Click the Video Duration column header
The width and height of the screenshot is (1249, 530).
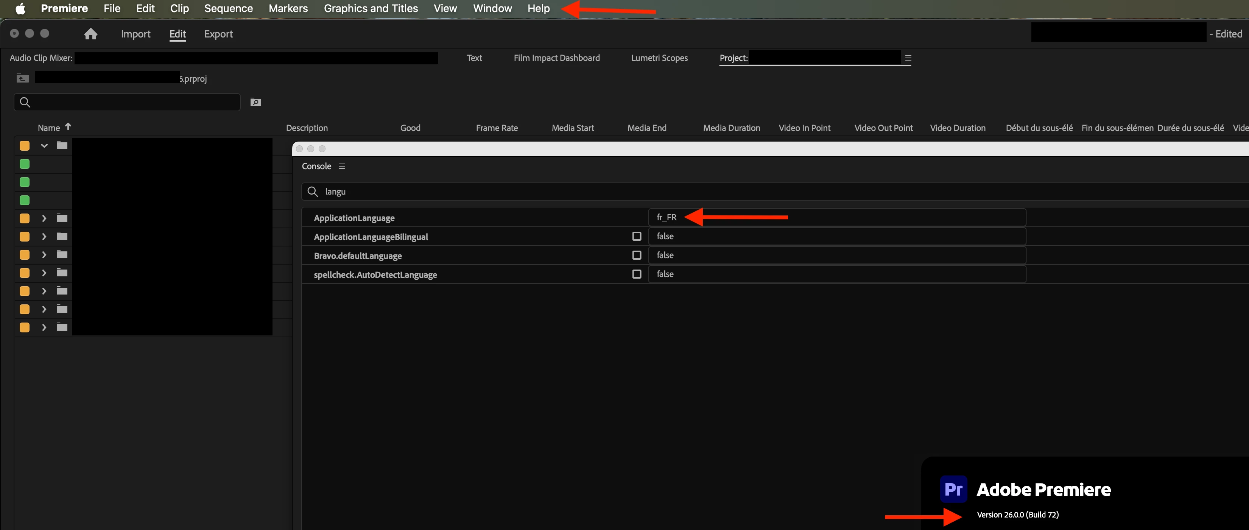click(x=958, y=128)
